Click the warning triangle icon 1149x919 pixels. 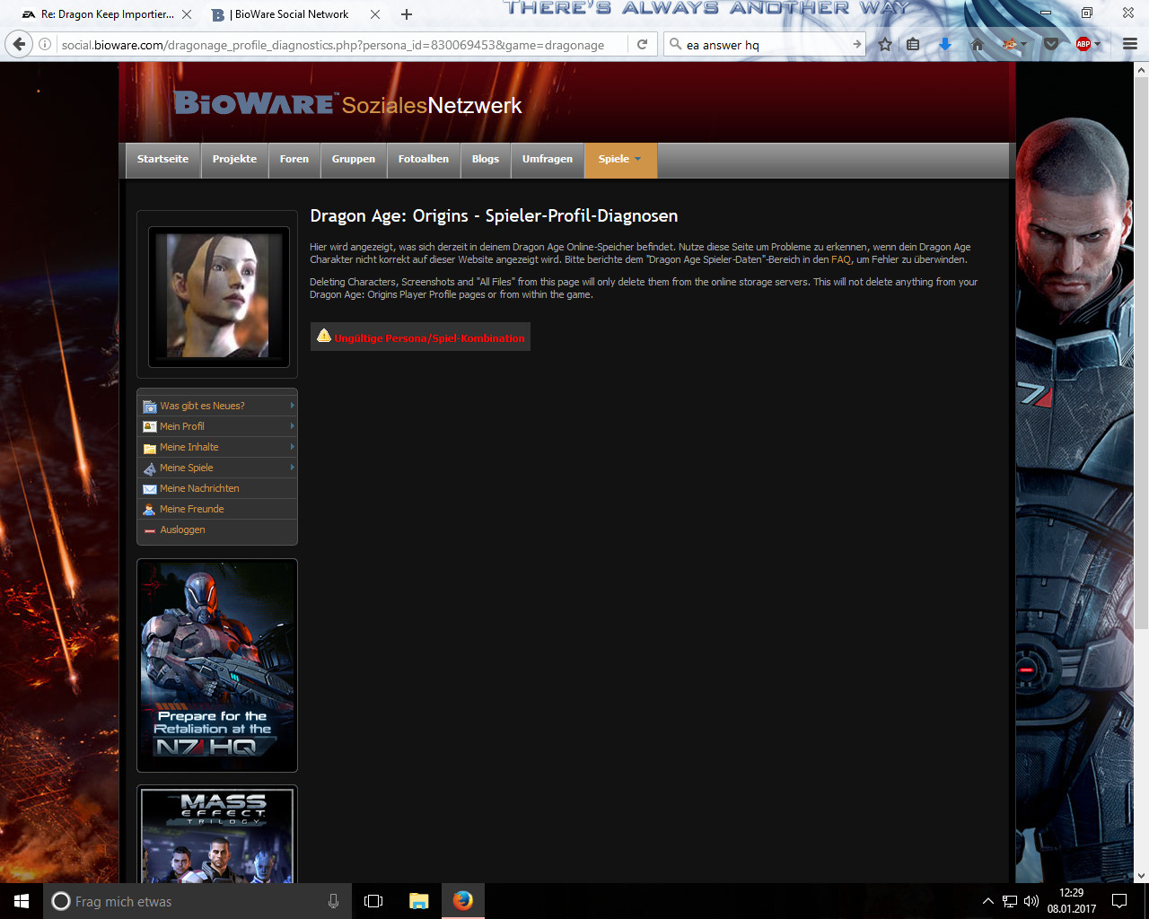[x=324, y=336]
